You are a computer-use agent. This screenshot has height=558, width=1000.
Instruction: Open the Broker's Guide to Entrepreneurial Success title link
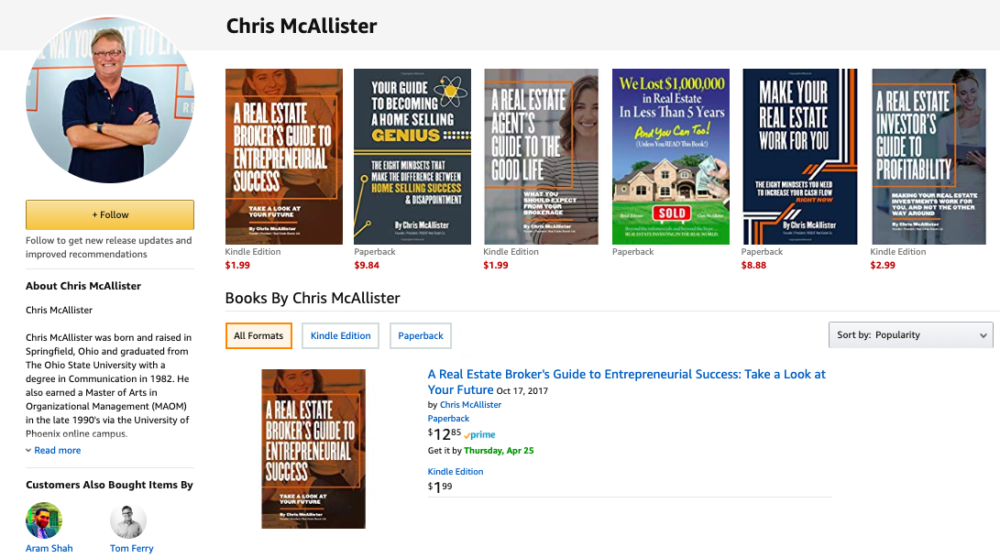(x=626, y=381)
